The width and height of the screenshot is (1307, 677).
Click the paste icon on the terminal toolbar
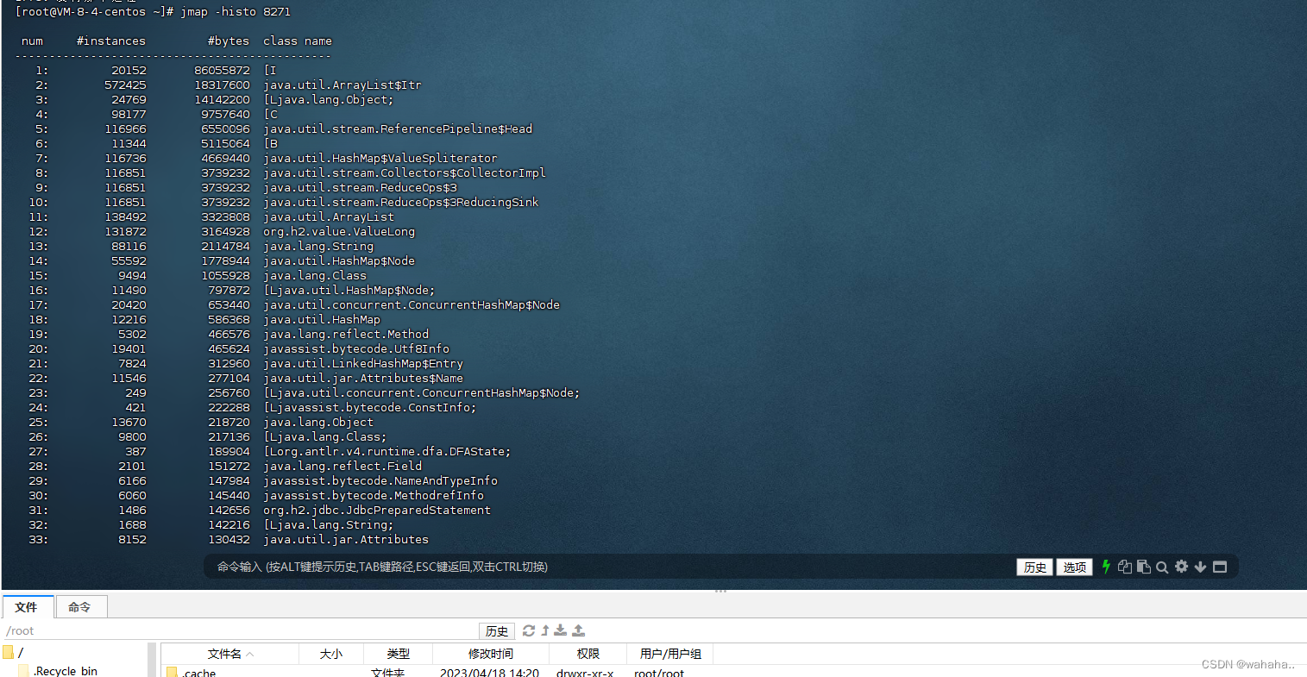[1143, 567]
